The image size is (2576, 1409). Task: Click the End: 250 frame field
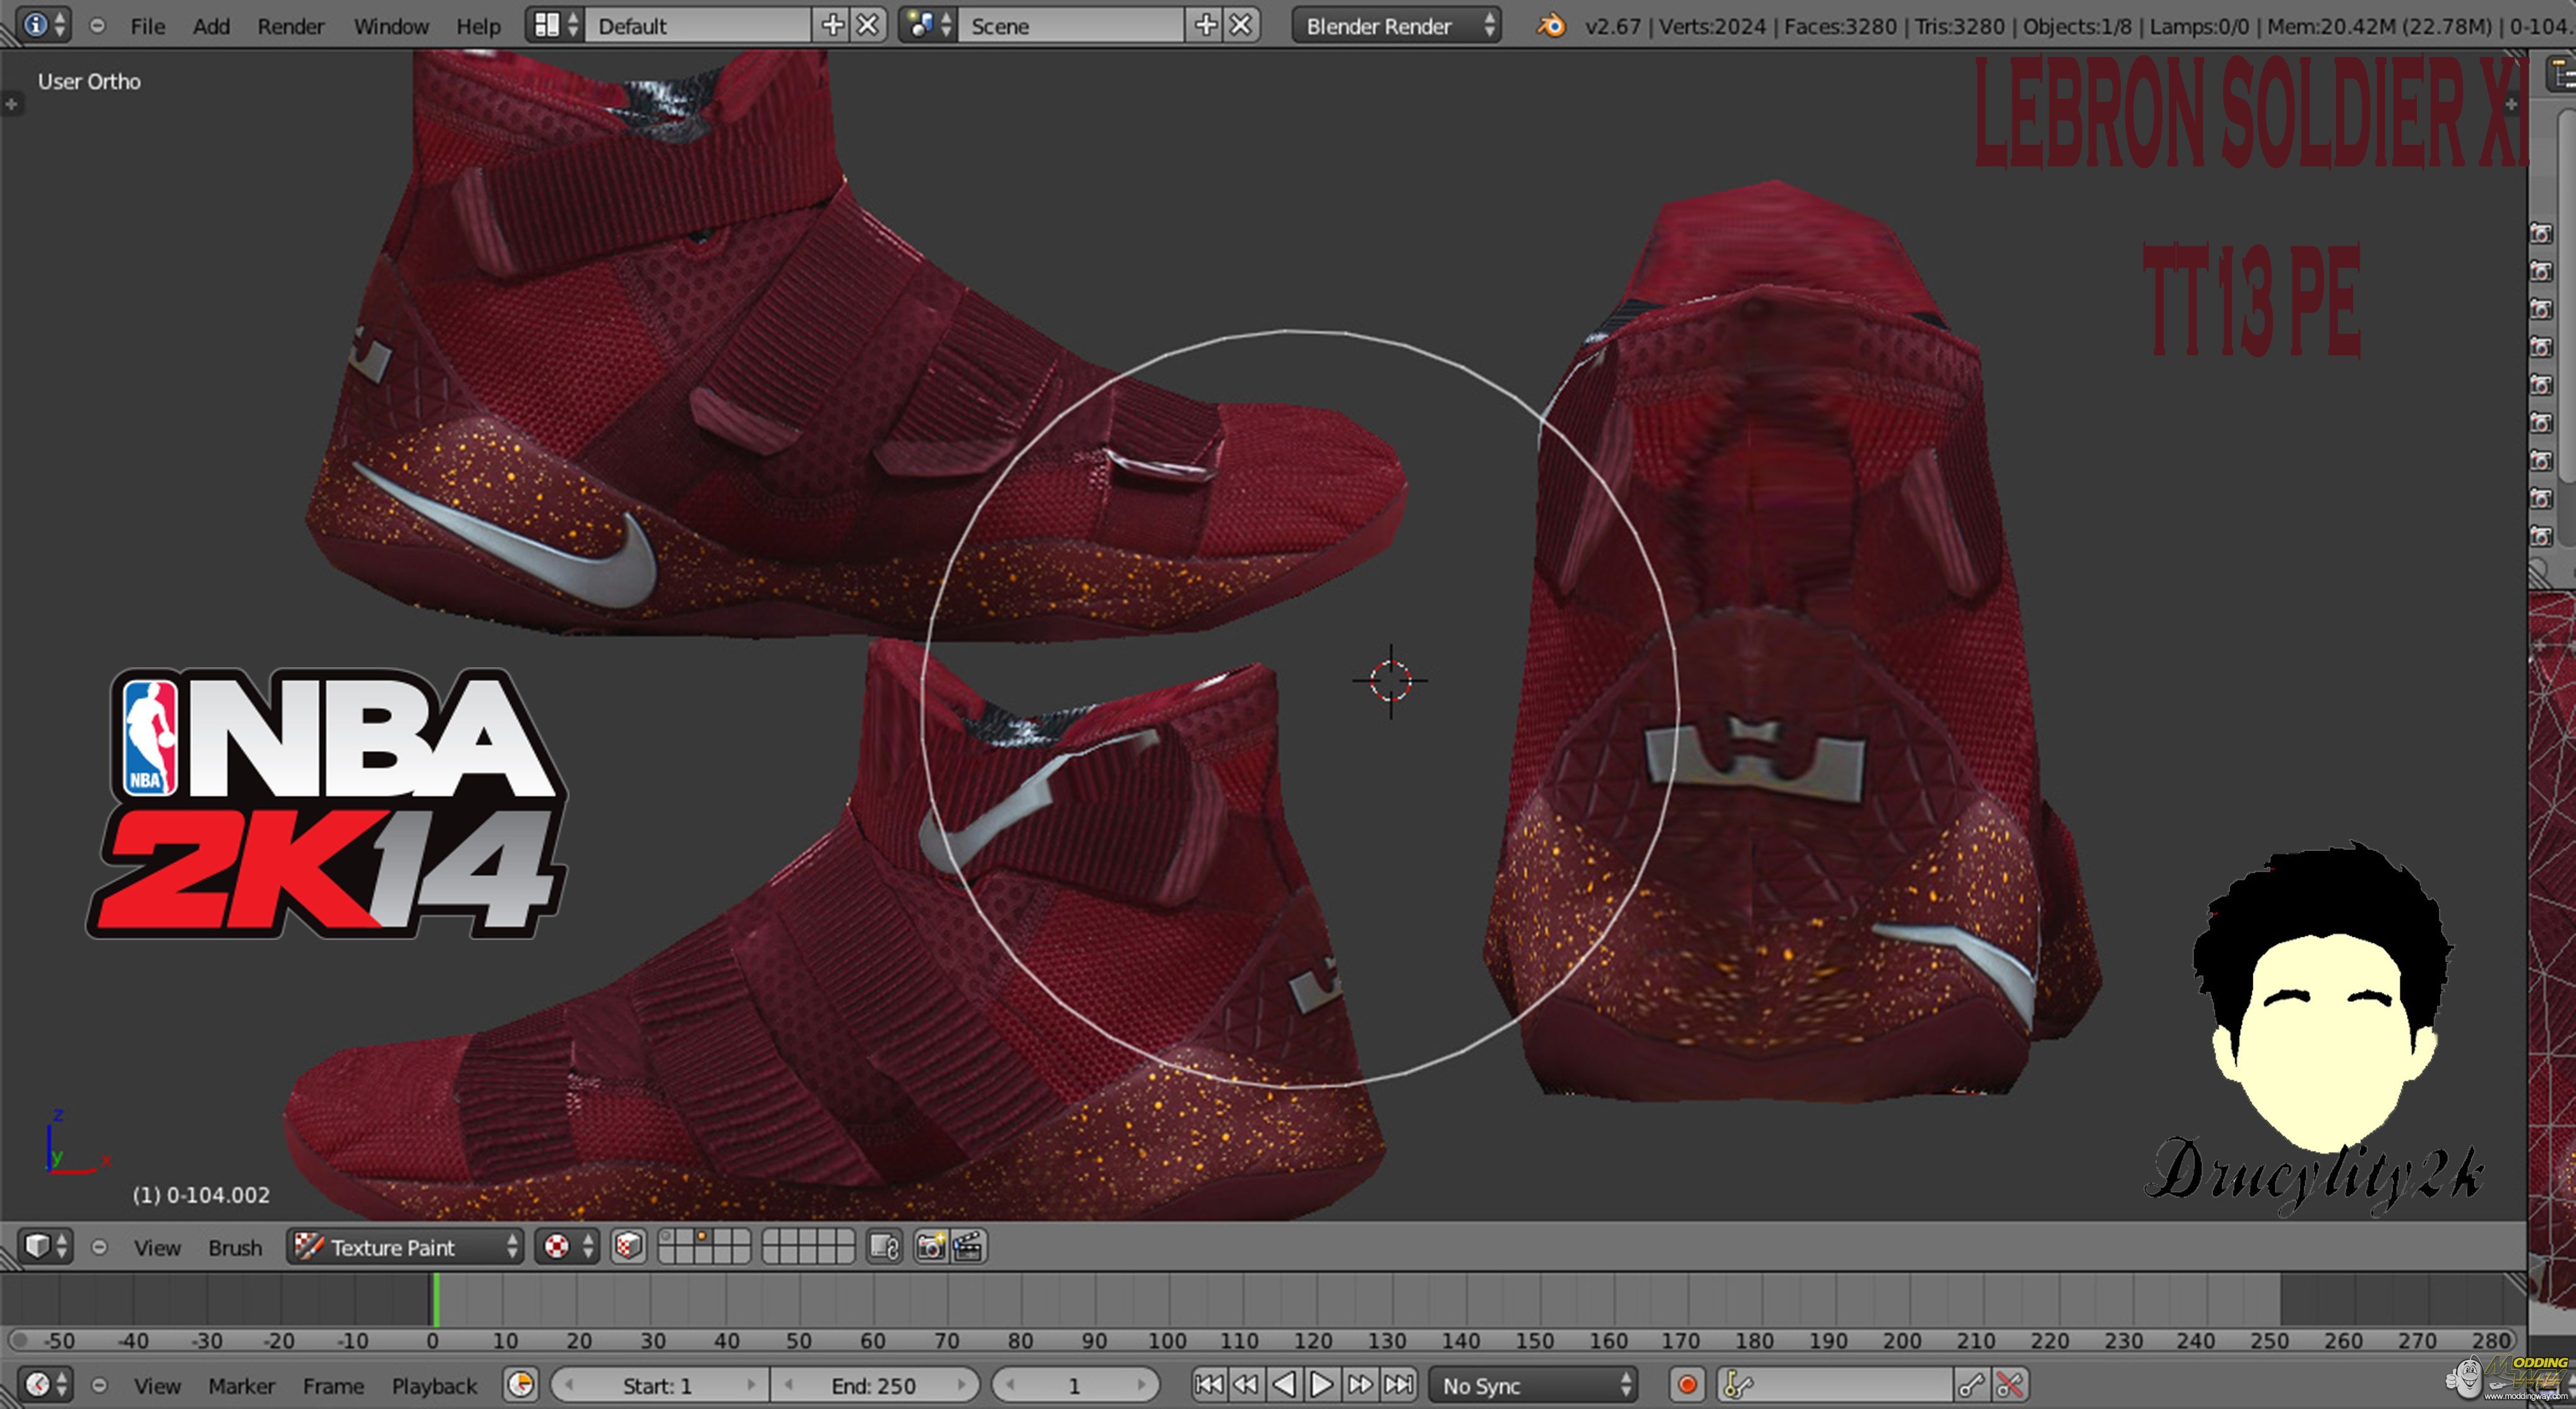pos(873,1385)
